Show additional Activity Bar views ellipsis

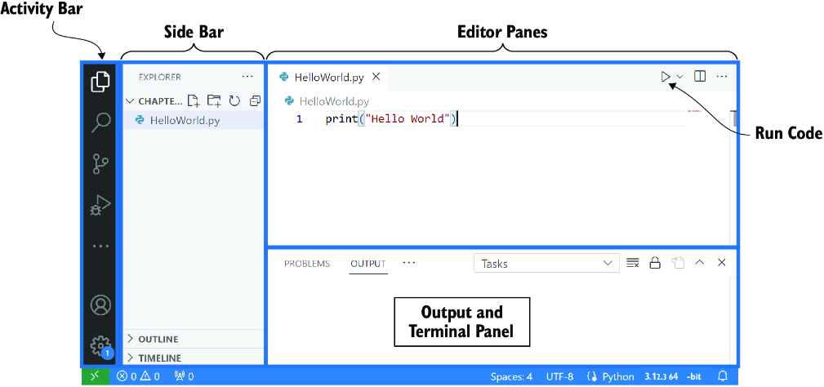pos(100,246)
